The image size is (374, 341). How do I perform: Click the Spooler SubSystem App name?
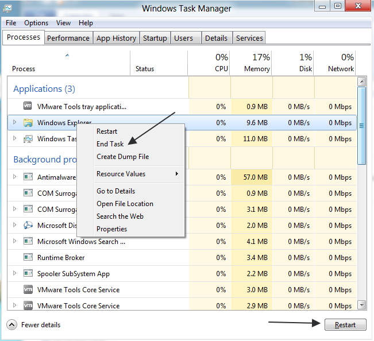(x=74, y=274)
